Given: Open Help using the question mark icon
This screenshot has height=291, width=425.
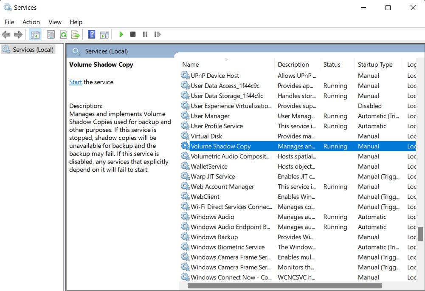Looking at the screenshot, I should [x=92, y=34].
